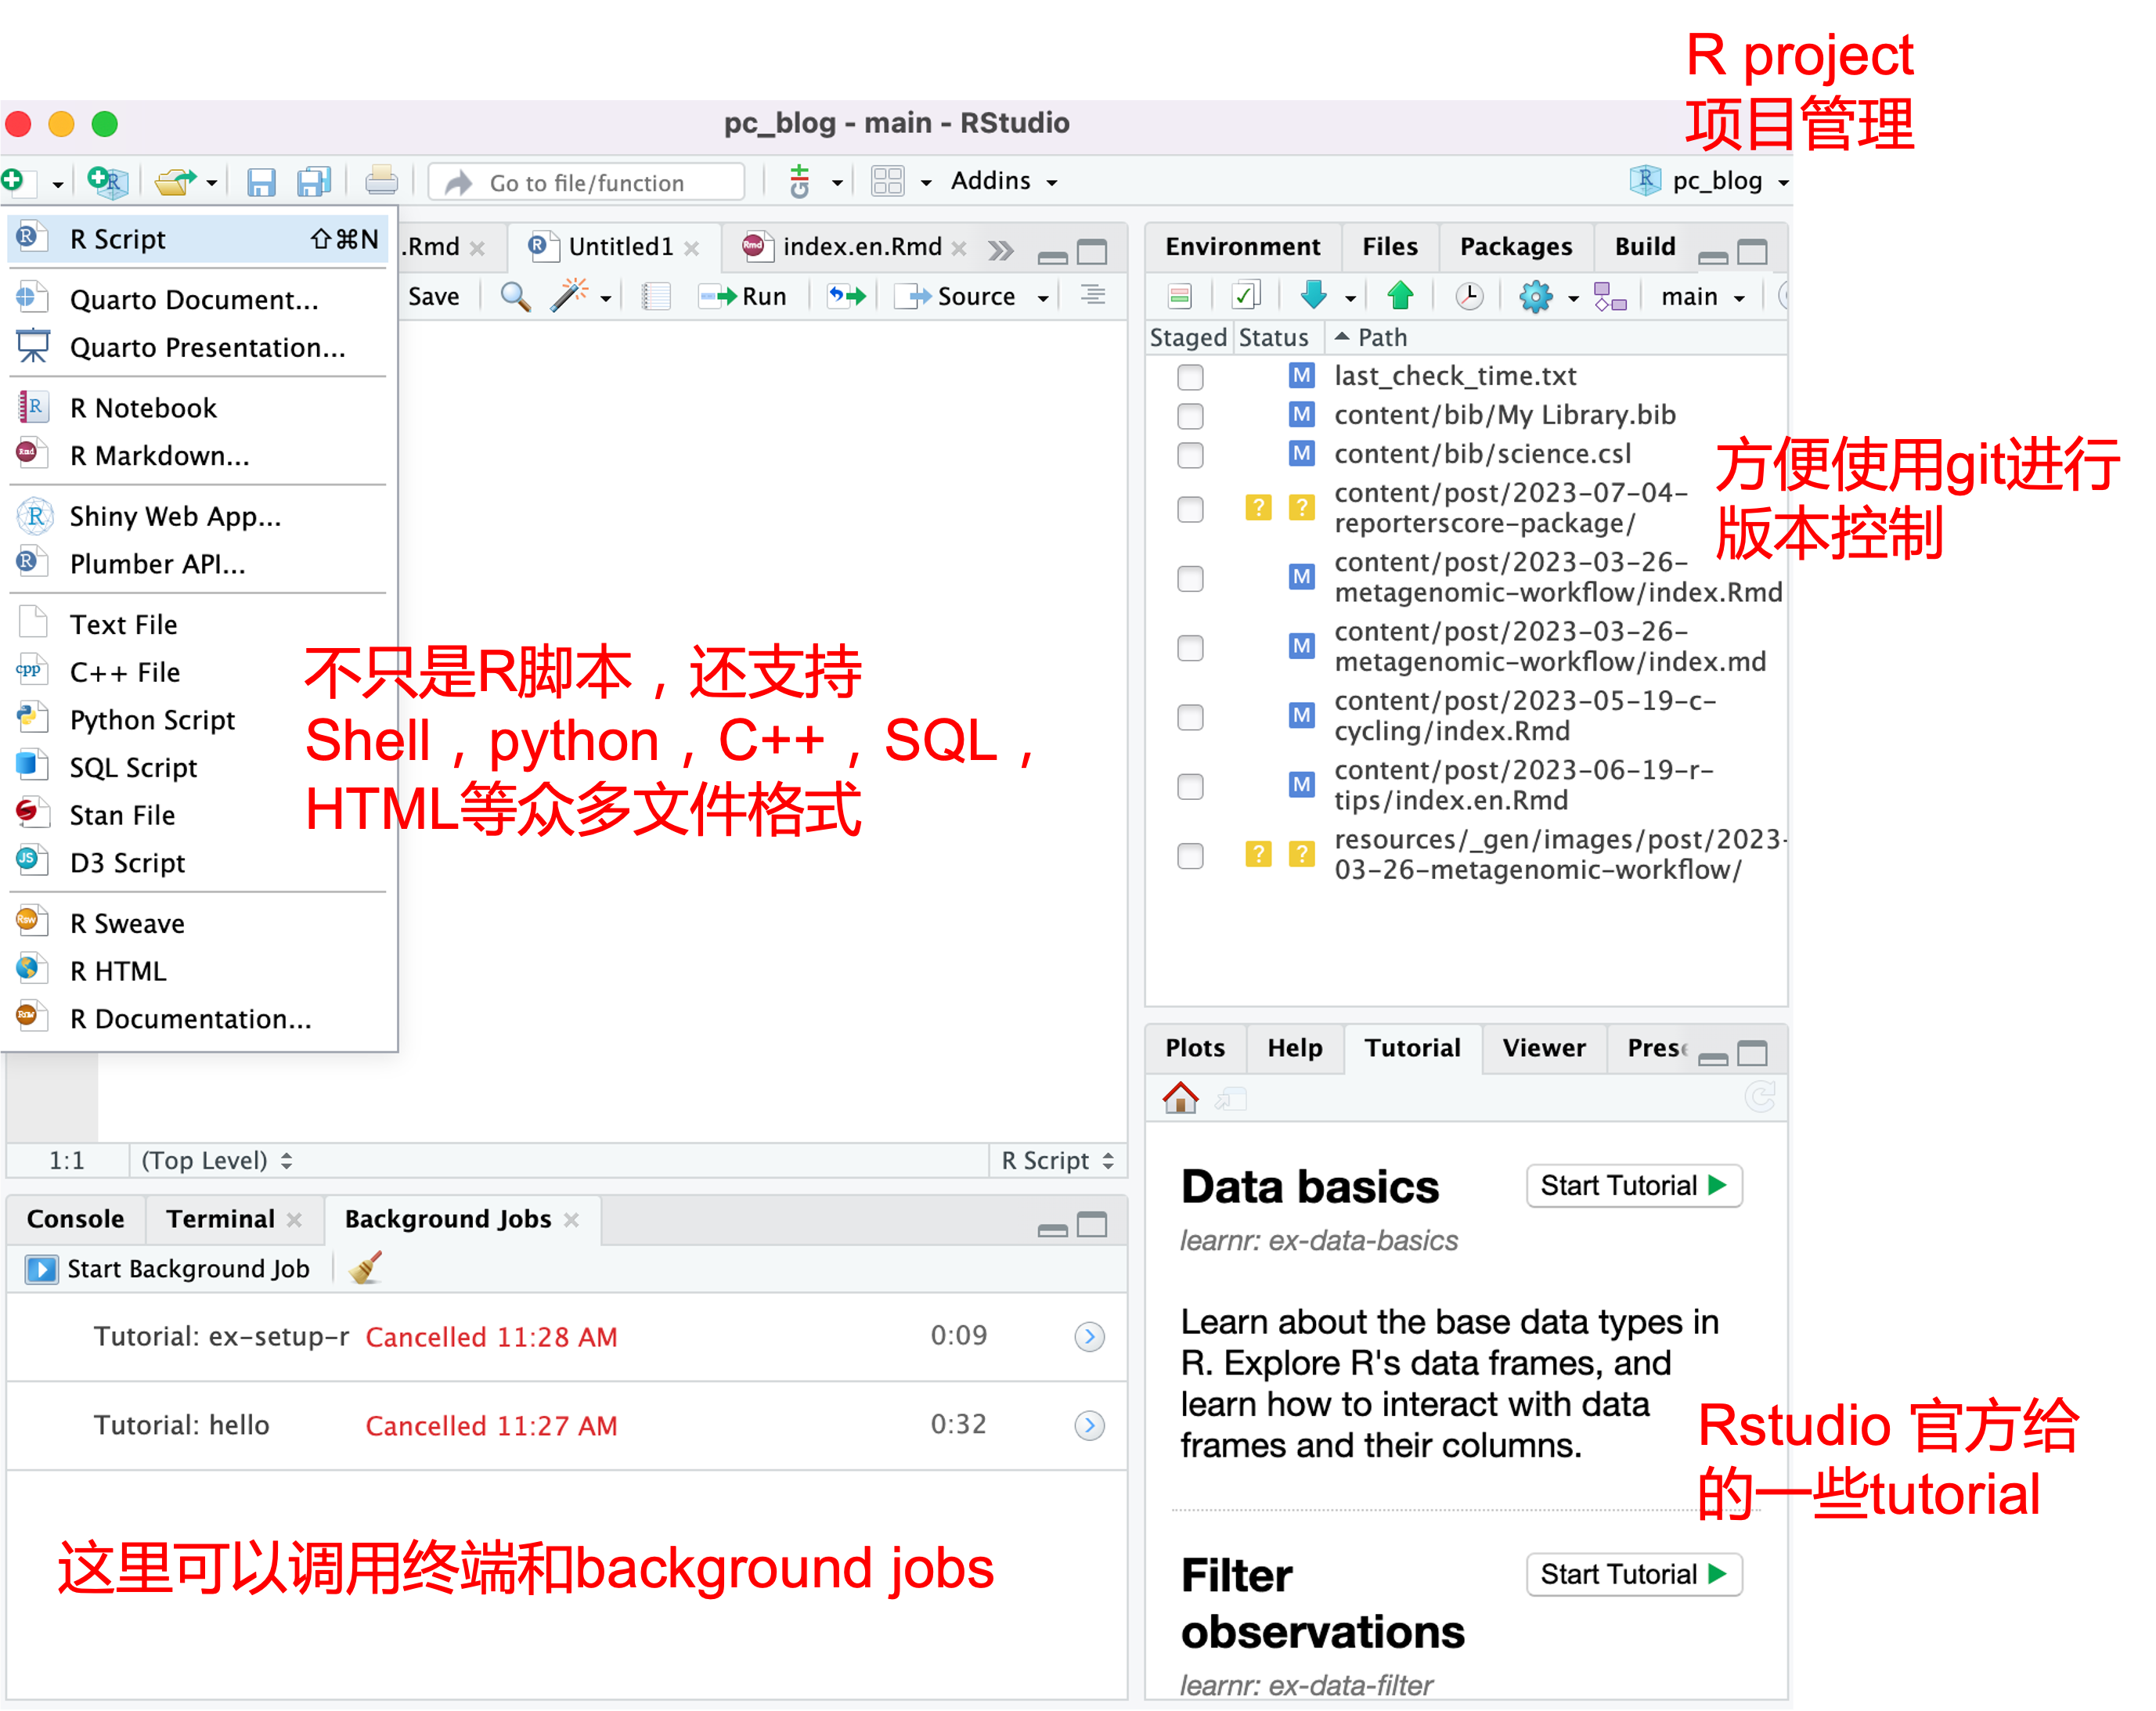The width and height of the screenshot is (2156, 1711).
Task: Click the compile report notebook icon
Action: click(656, 296)
